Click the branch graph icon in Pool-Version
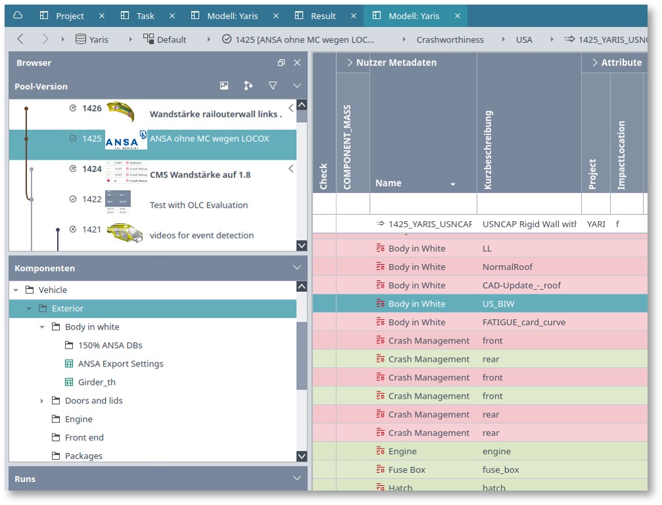Viewport: 662px width, 505px height. tap(248, 86)
